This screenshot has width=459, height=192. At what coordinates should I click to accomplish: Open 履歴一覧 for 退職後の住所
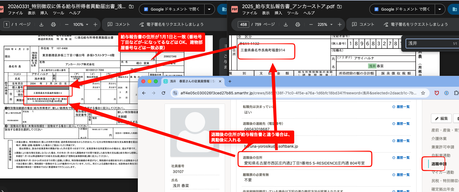[401, 158]
